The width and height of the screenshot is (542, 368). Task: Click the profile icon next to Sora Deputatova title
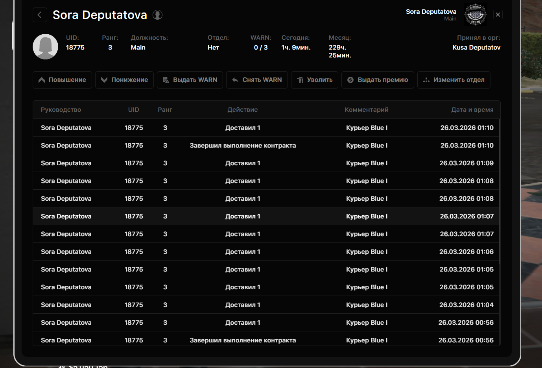(x=157, y=15)
